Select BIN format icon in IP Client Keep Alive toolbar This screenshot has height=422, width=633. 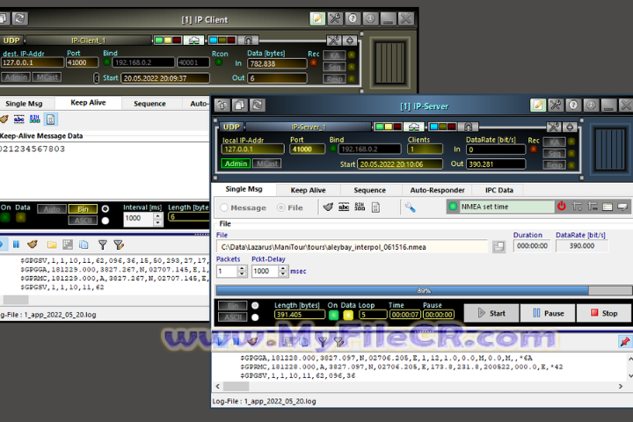coord(34,120)
